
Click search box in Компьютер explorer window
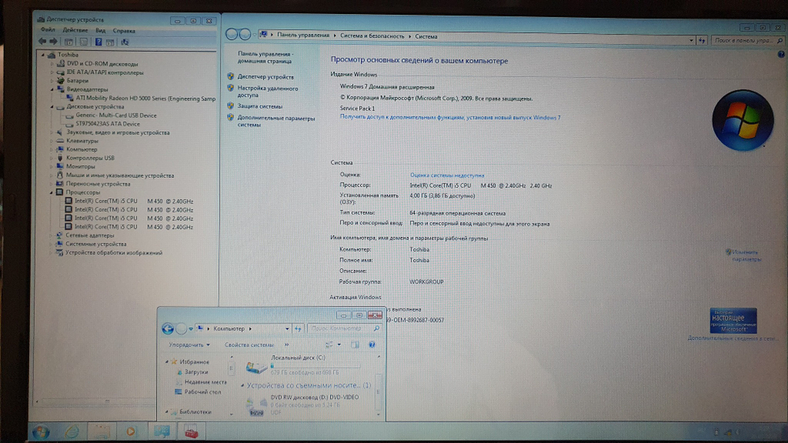pyautogui.click(x=344, y=328)
